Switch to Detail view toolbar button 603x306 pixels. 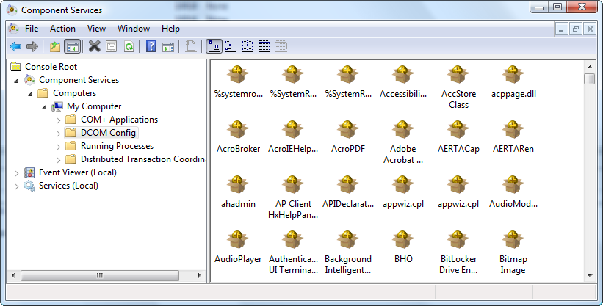(264, 46)
